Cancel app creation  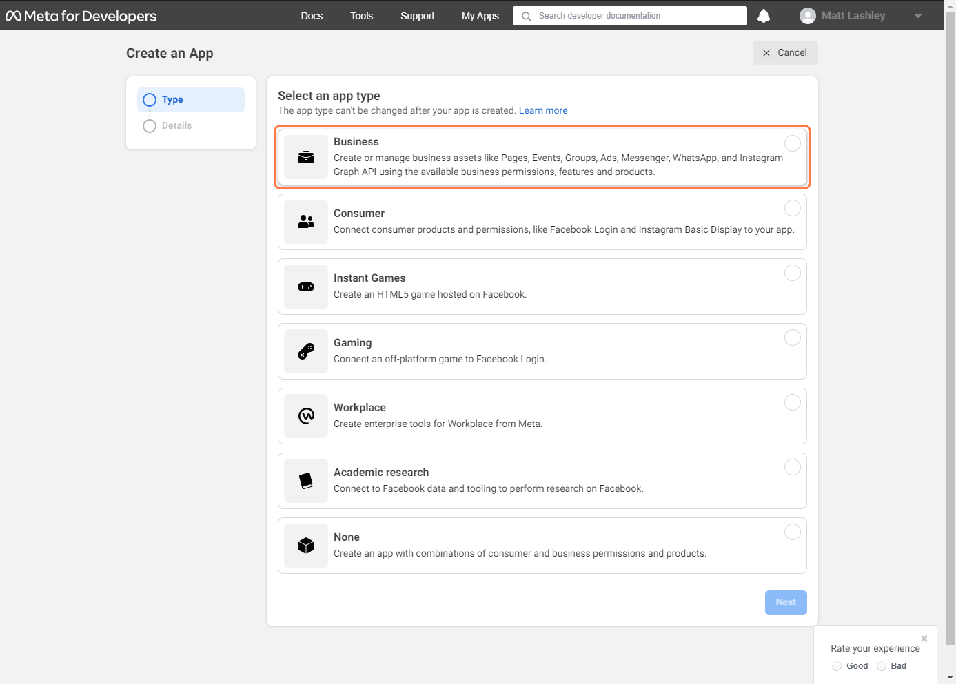(x=785, y=53)
